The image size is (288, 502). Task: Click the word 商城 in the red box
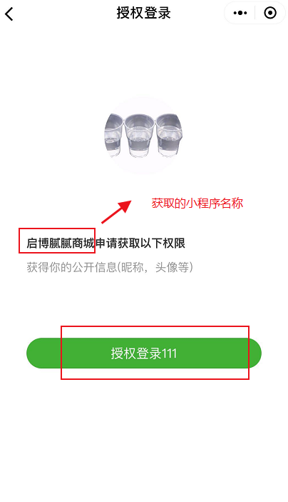pos(83,244)
